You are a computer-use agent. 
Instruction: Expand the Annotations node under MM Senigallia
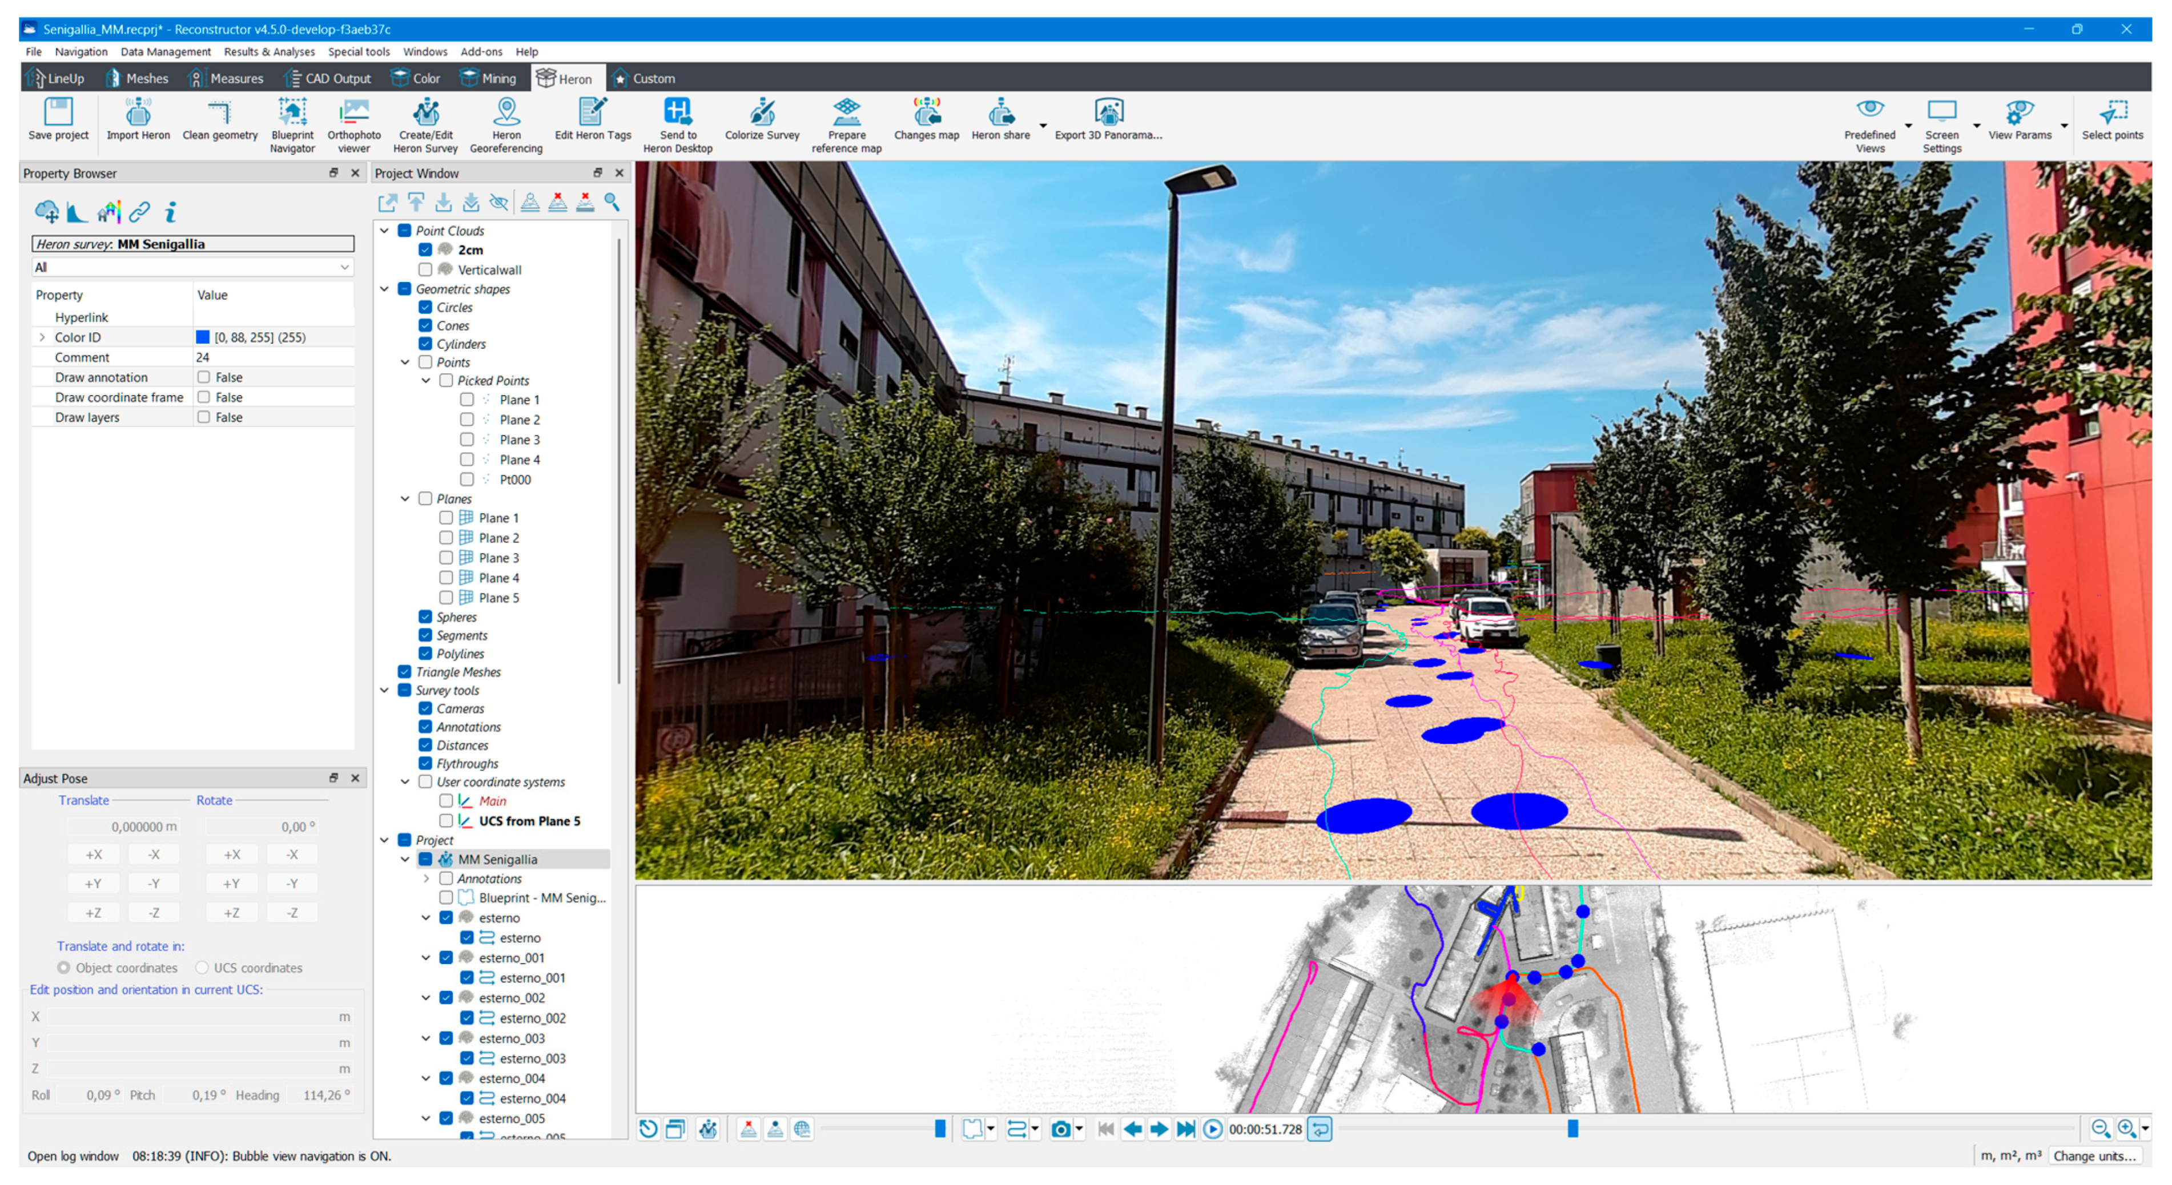427,878
